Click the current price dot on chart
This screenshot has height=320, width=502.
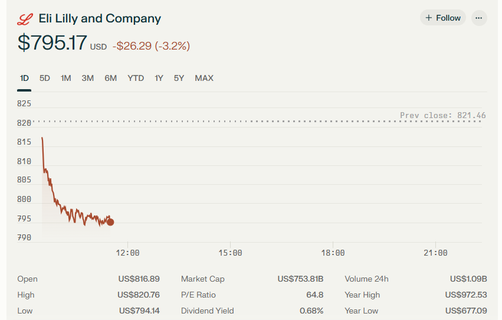110,222
